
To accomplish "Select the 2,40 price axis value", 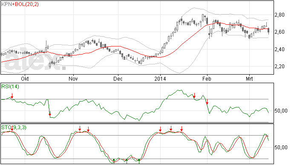I will click(280, 49).
